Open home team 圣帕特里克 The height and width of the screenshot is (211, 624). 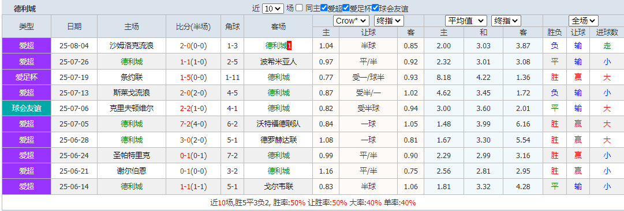coord(132,155)
